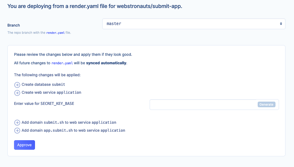Click arrow icon beside Add domain app.submit.sh
294x167 pixels.
click(17, 130)
